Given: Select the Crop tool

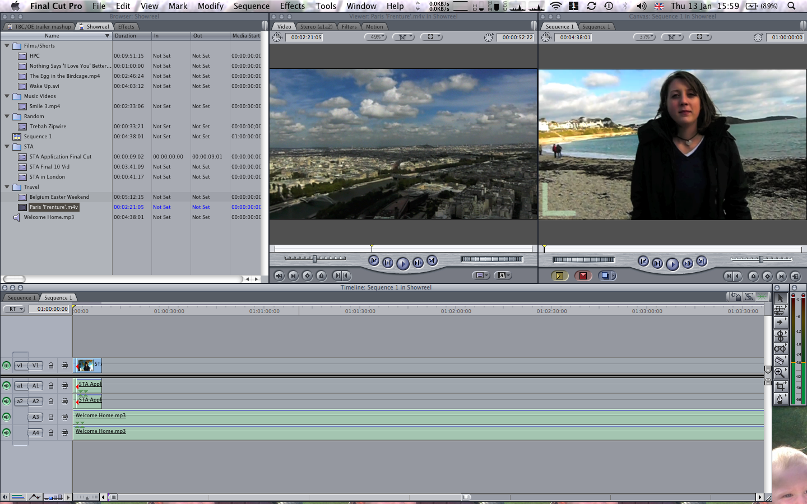Looking at the screenshot, I should (x=780, y=386).
